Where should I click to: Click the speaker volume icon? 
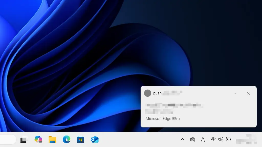(221, 139)
